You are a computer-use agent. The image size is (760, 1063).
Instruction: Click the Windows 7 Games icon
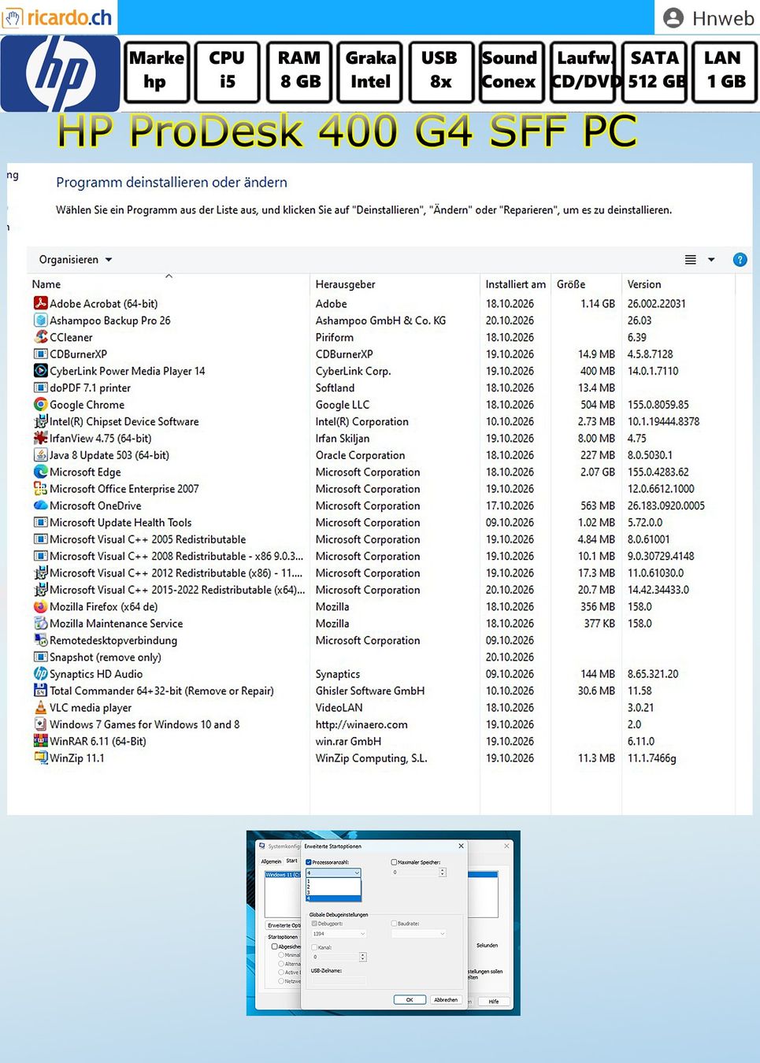(40, 724)
